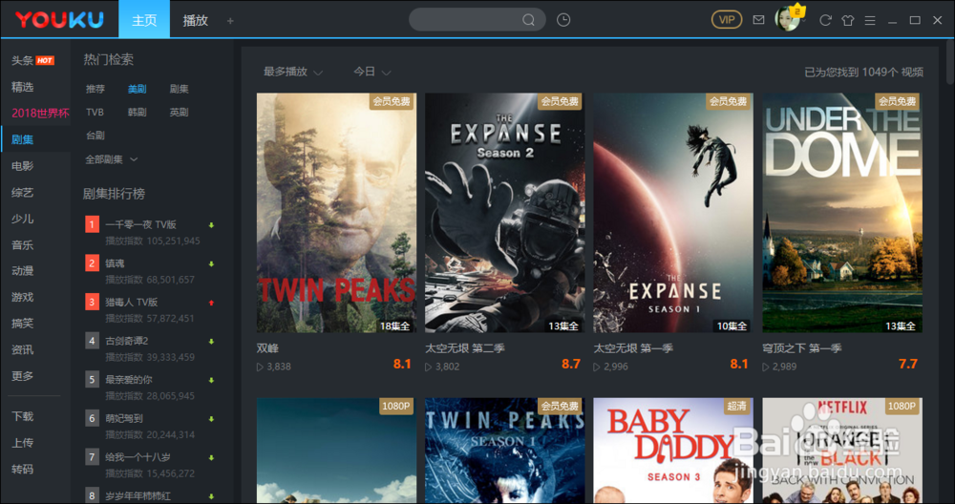Viewport: 955px width, 504px height.
Task: Expand the 全部剧集 category list
Action: click(111, 159)
